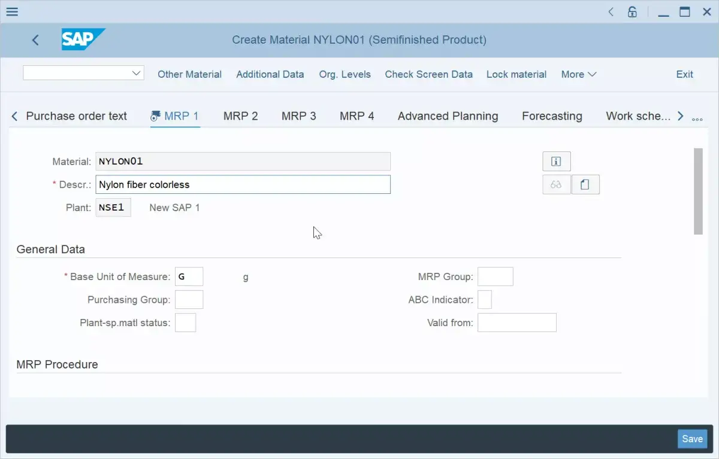Click the padlock icon in the title bar
The height and width of the screenshot is (459, 719).
point(632,11)
